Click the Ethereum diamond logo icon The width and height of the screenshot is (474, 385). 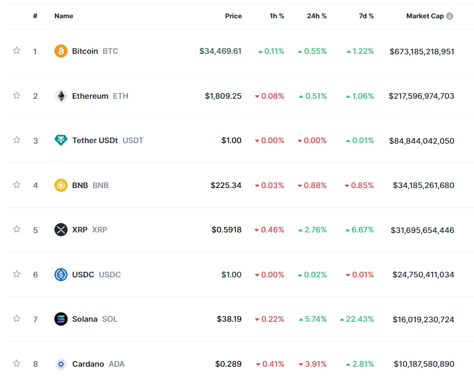[x=61, y=96]
